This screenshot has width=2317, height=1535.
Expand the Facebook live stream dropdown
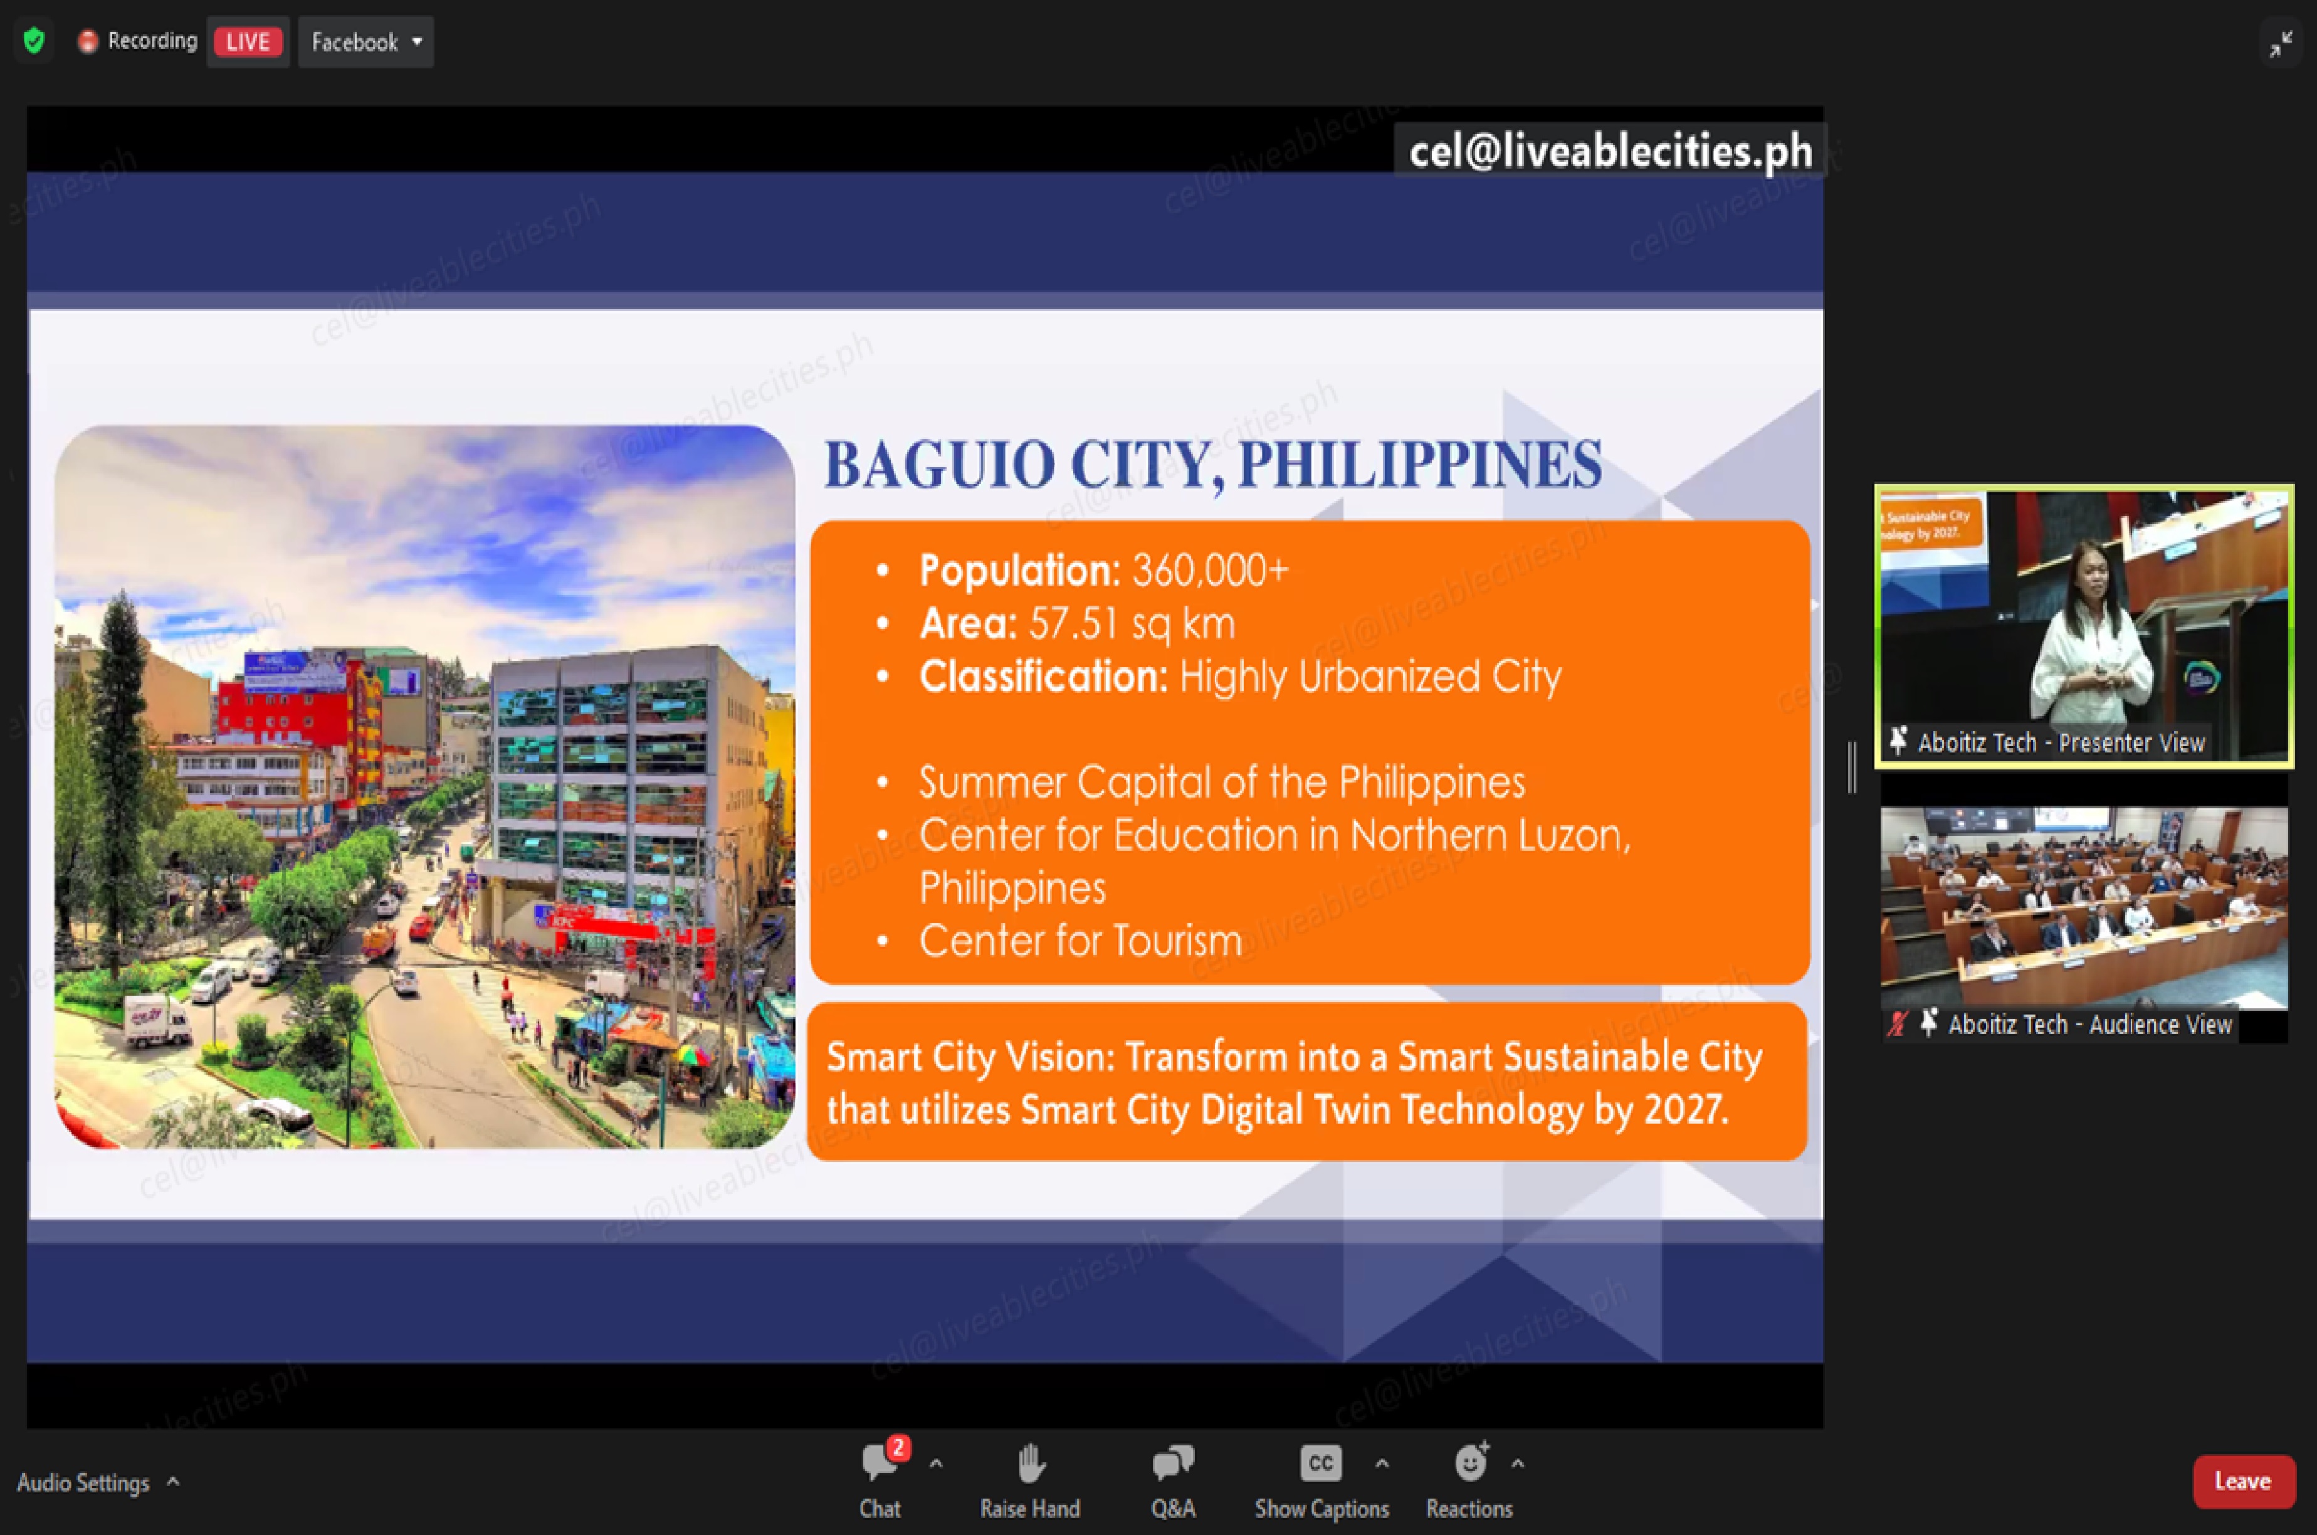[x=366, y=42]
